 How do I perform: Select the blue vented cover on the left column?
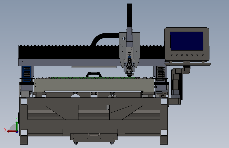pyautogui.click(x=27, y=74)
